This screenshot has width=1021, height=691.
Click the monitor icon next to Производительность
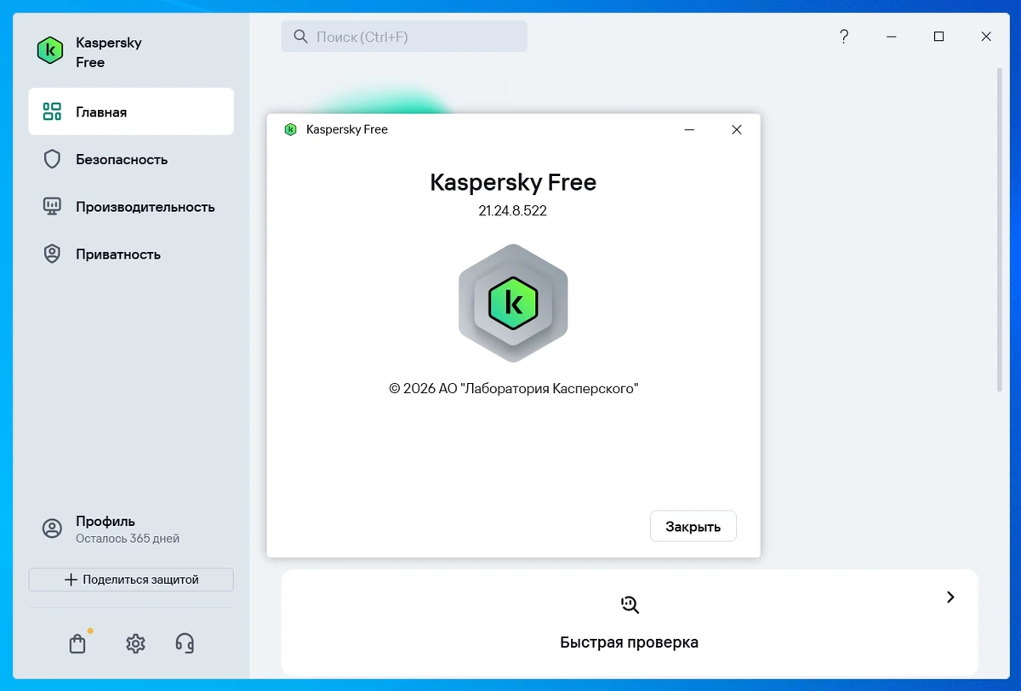click(52, 207)
